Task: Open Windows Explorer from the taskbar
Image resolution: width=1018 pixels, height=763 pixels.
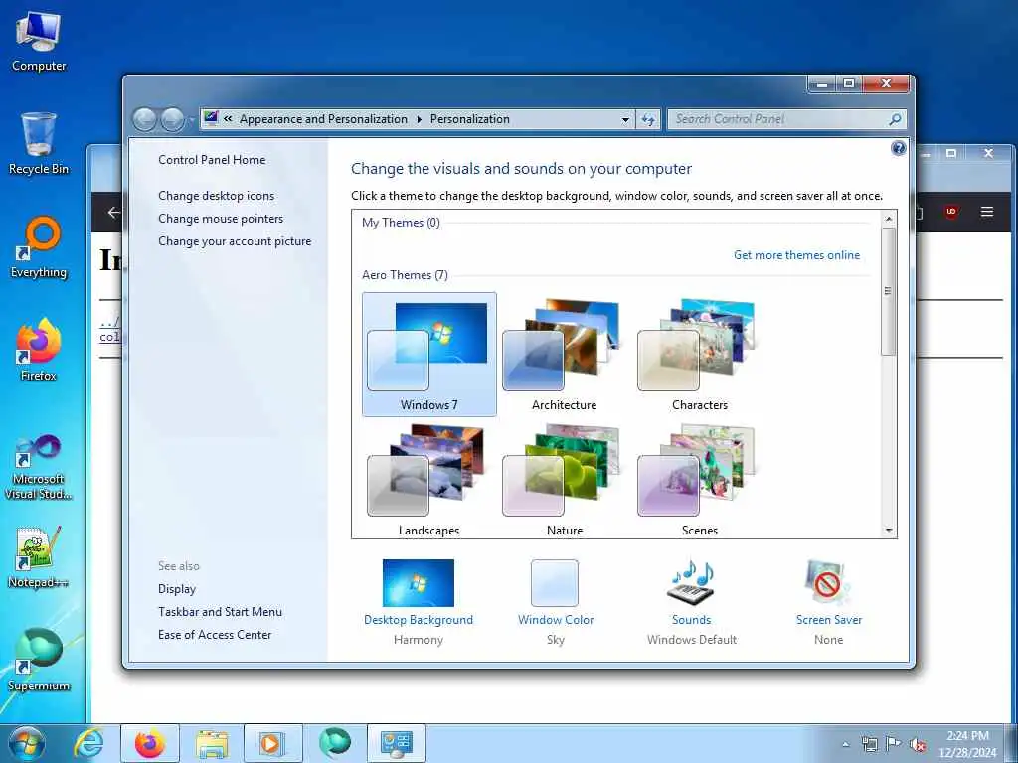Action: (212, 743)
